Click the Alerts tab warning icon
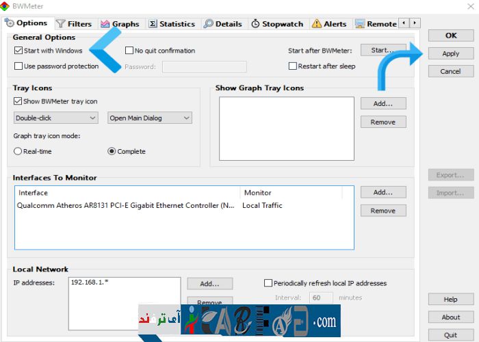The width and height of the screenshot is (479, 342). tap(317, 24)
